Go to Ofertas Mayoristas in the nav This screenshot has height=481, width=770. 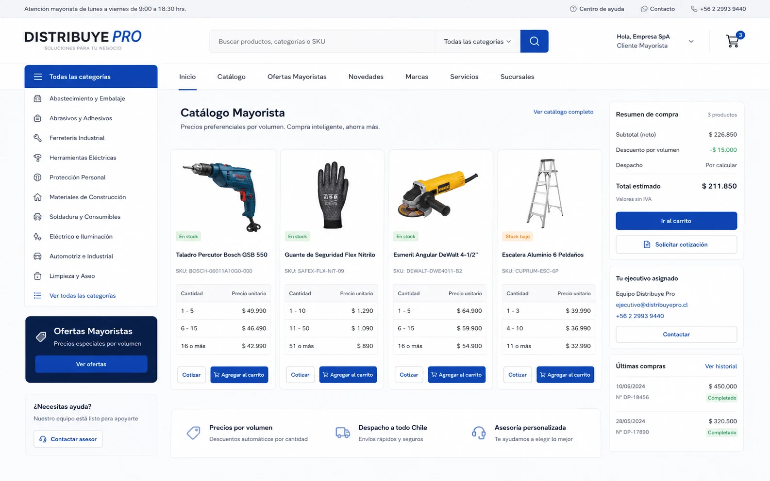point(297,77)
